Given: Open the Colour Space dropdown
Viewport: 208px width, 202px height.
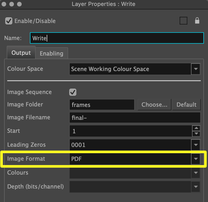Looking at the screenshot, I should 196,69.
